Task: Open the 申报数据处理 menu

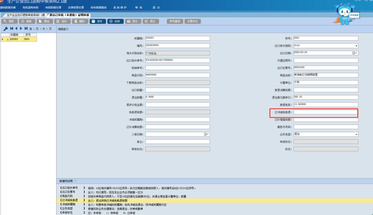Action: pyautogui.click(x=53, y=7)
